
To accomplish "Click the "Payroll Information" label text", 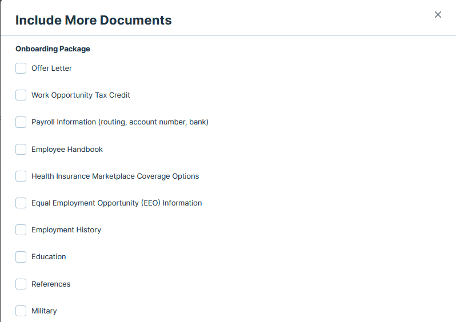I will 119,122.
